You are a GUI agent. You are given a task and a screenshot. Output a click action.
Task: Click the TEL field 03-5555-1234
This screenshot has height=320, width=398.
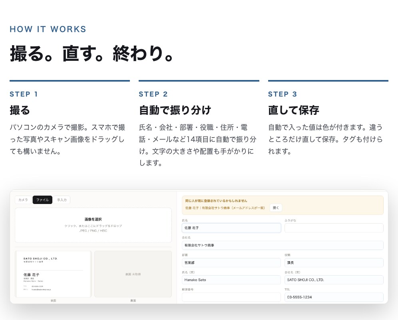(x=334, y=297)
